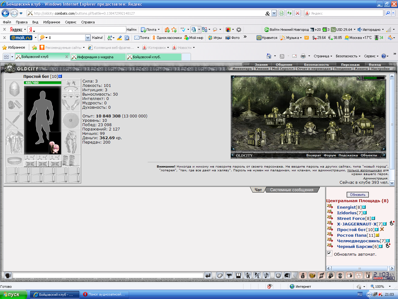The width and height of the screenshot is (398, 299).
Task: Click the EXIT door icon
Action: pos(368,275)
